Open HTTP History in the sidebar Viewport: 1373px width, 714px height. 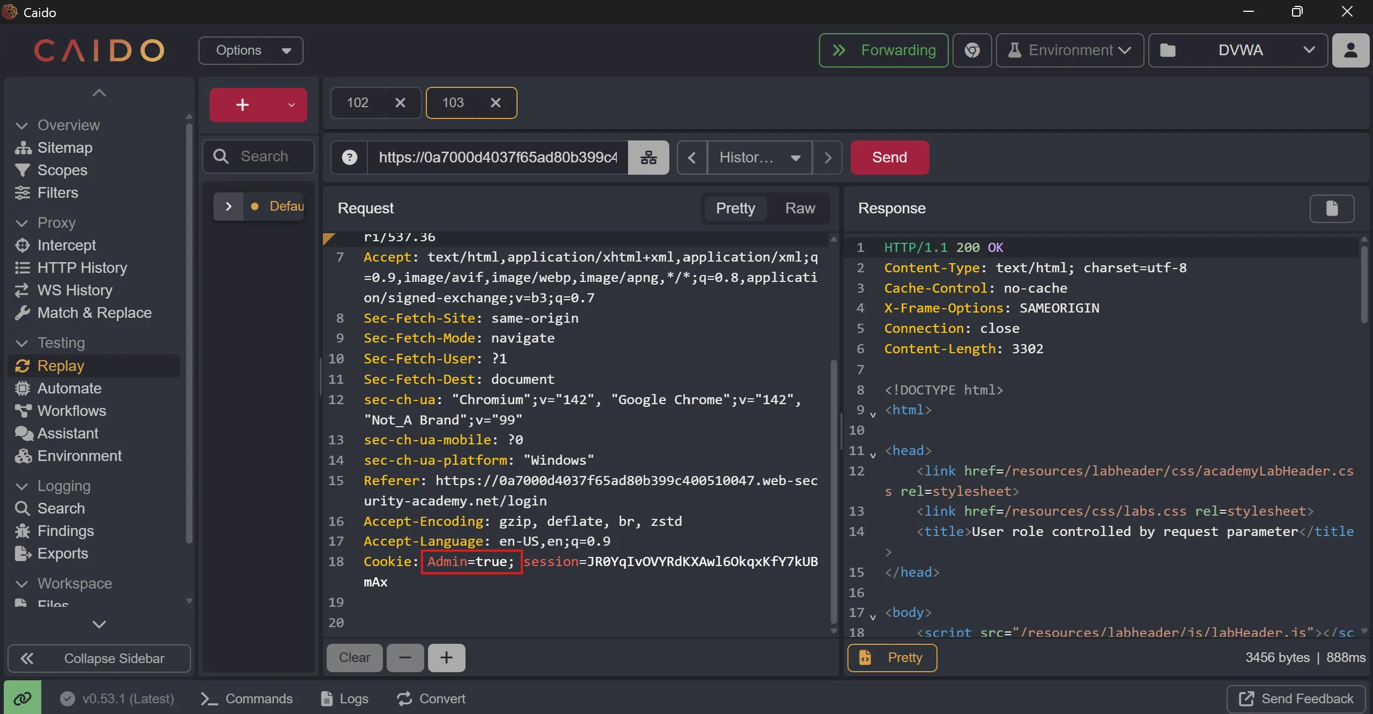tap(82, 267)
